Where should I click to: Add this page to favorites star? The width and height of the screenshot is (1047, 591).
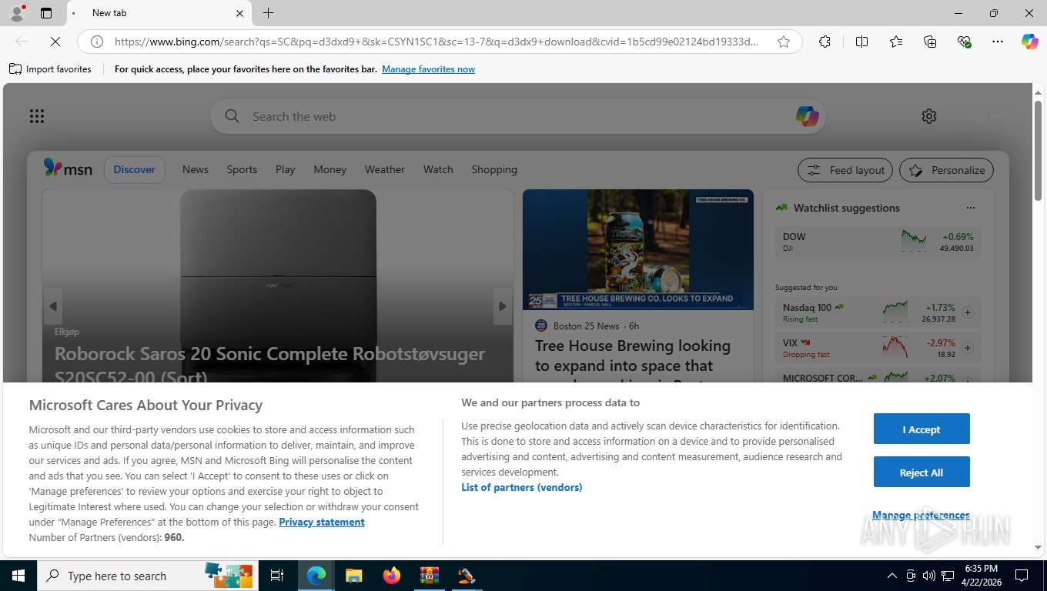[x=784, y=42]
